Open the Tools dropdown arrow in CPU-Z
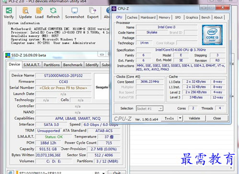Viewport: 239px width, 174px height. coord(180,118)
